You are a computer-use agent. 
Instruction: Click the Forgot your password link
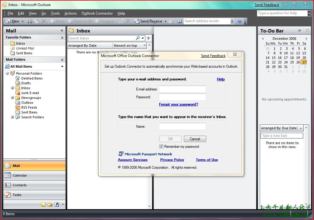click(178, 104)
